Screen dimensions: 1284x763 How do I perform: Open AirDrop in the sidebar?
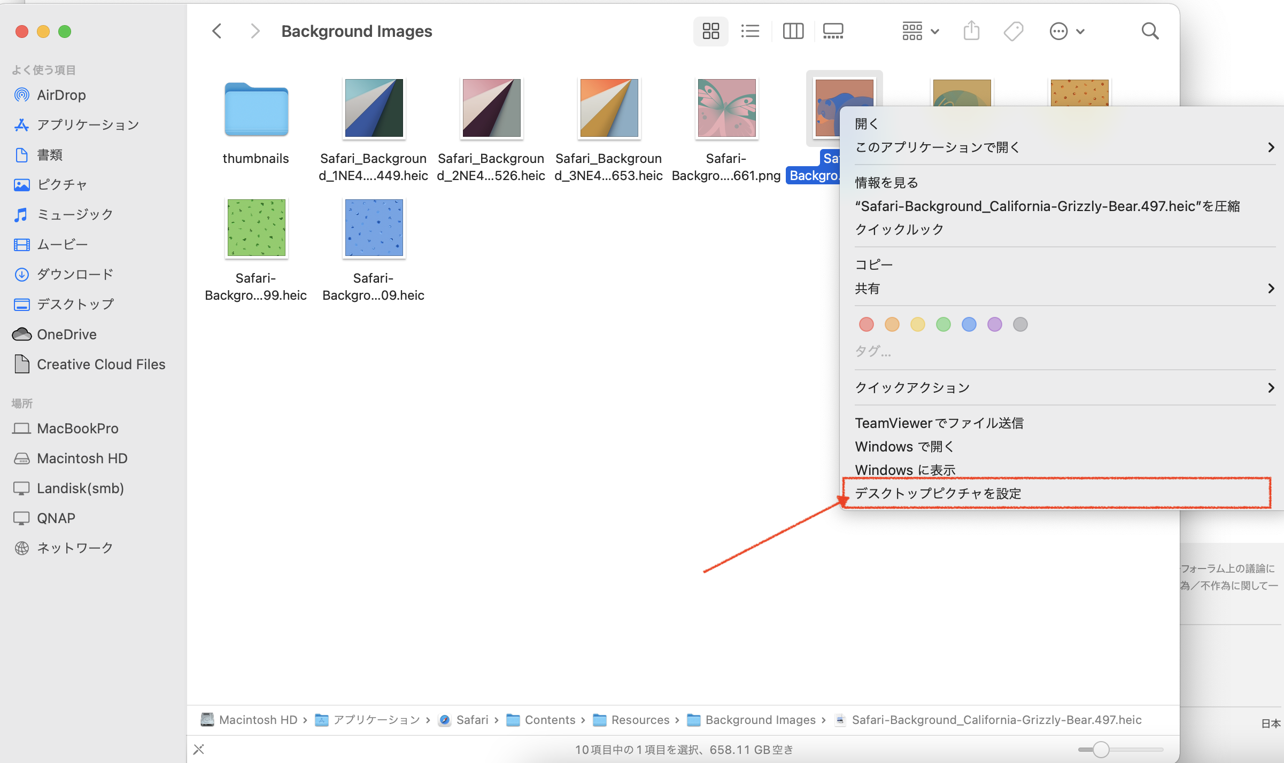click(61, 95)
